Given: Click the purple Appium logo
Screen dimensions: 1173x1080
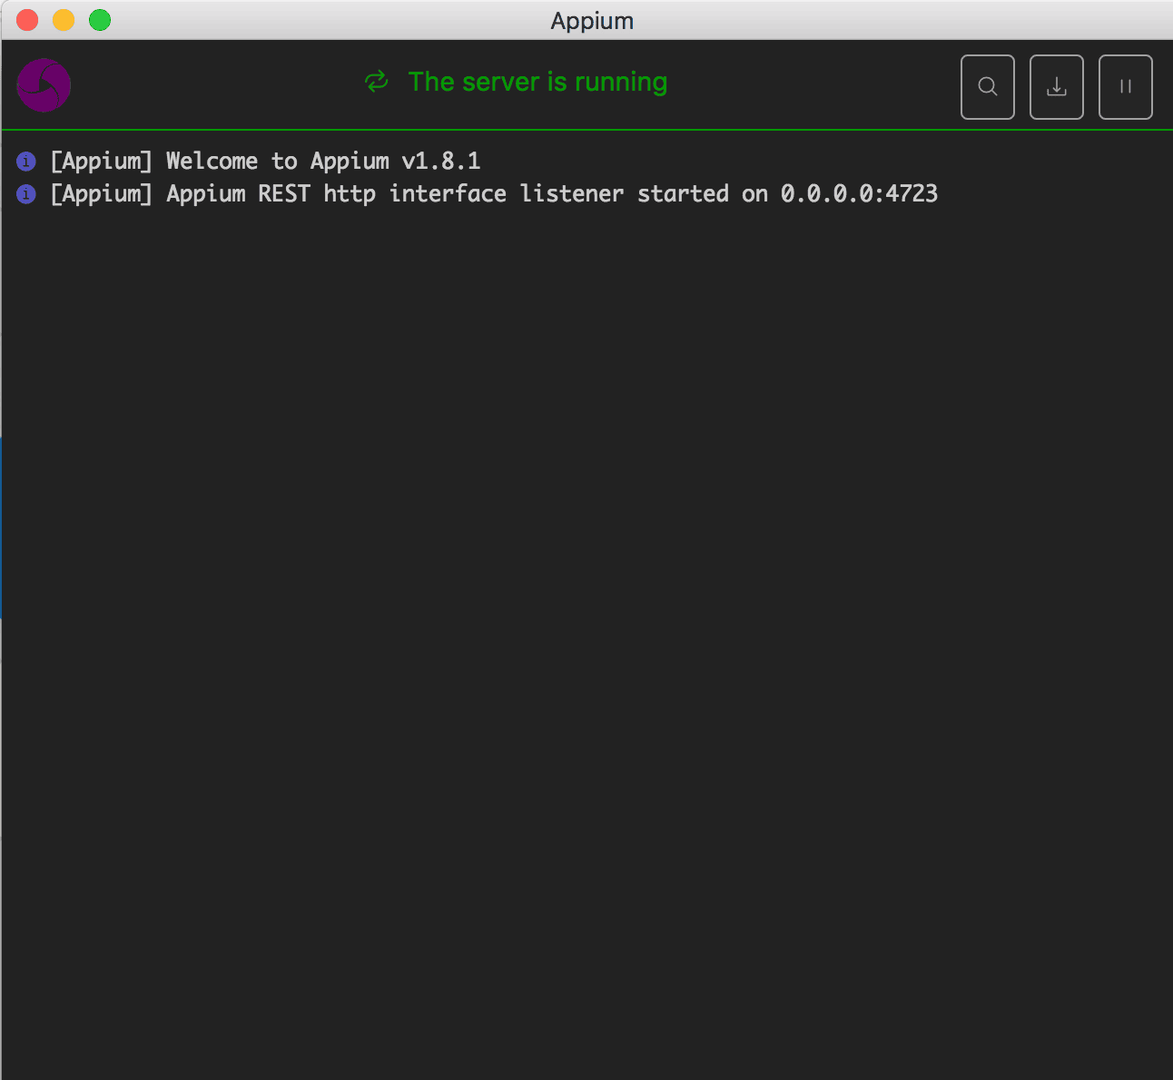Looking at the screenshot, I should coord(44,85).
